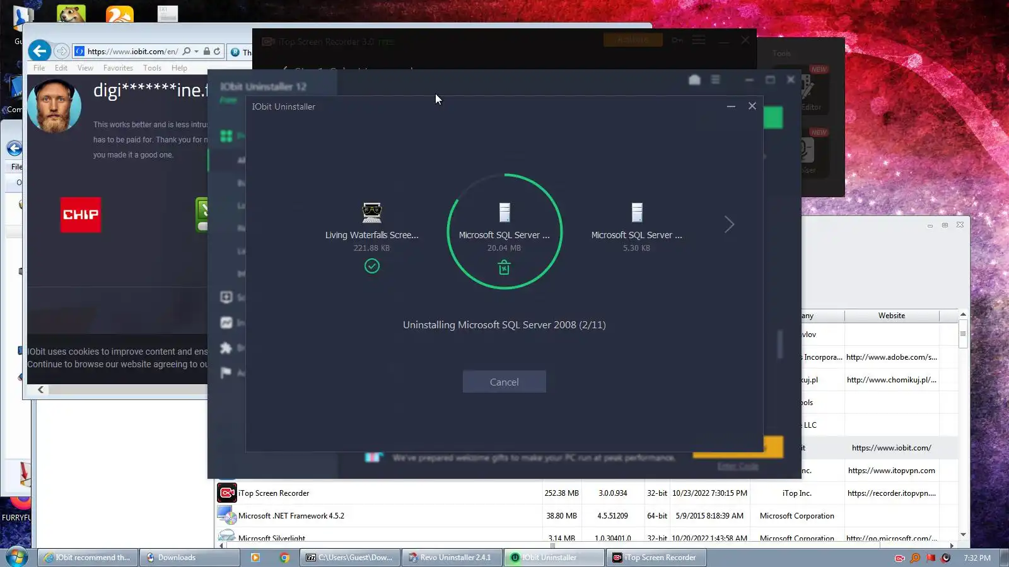This screenshot has width=1009, height=567.
Task: Click iTop recorder 252.38 MB size cell
Action: pyautogui.click(x=561, y=493)
